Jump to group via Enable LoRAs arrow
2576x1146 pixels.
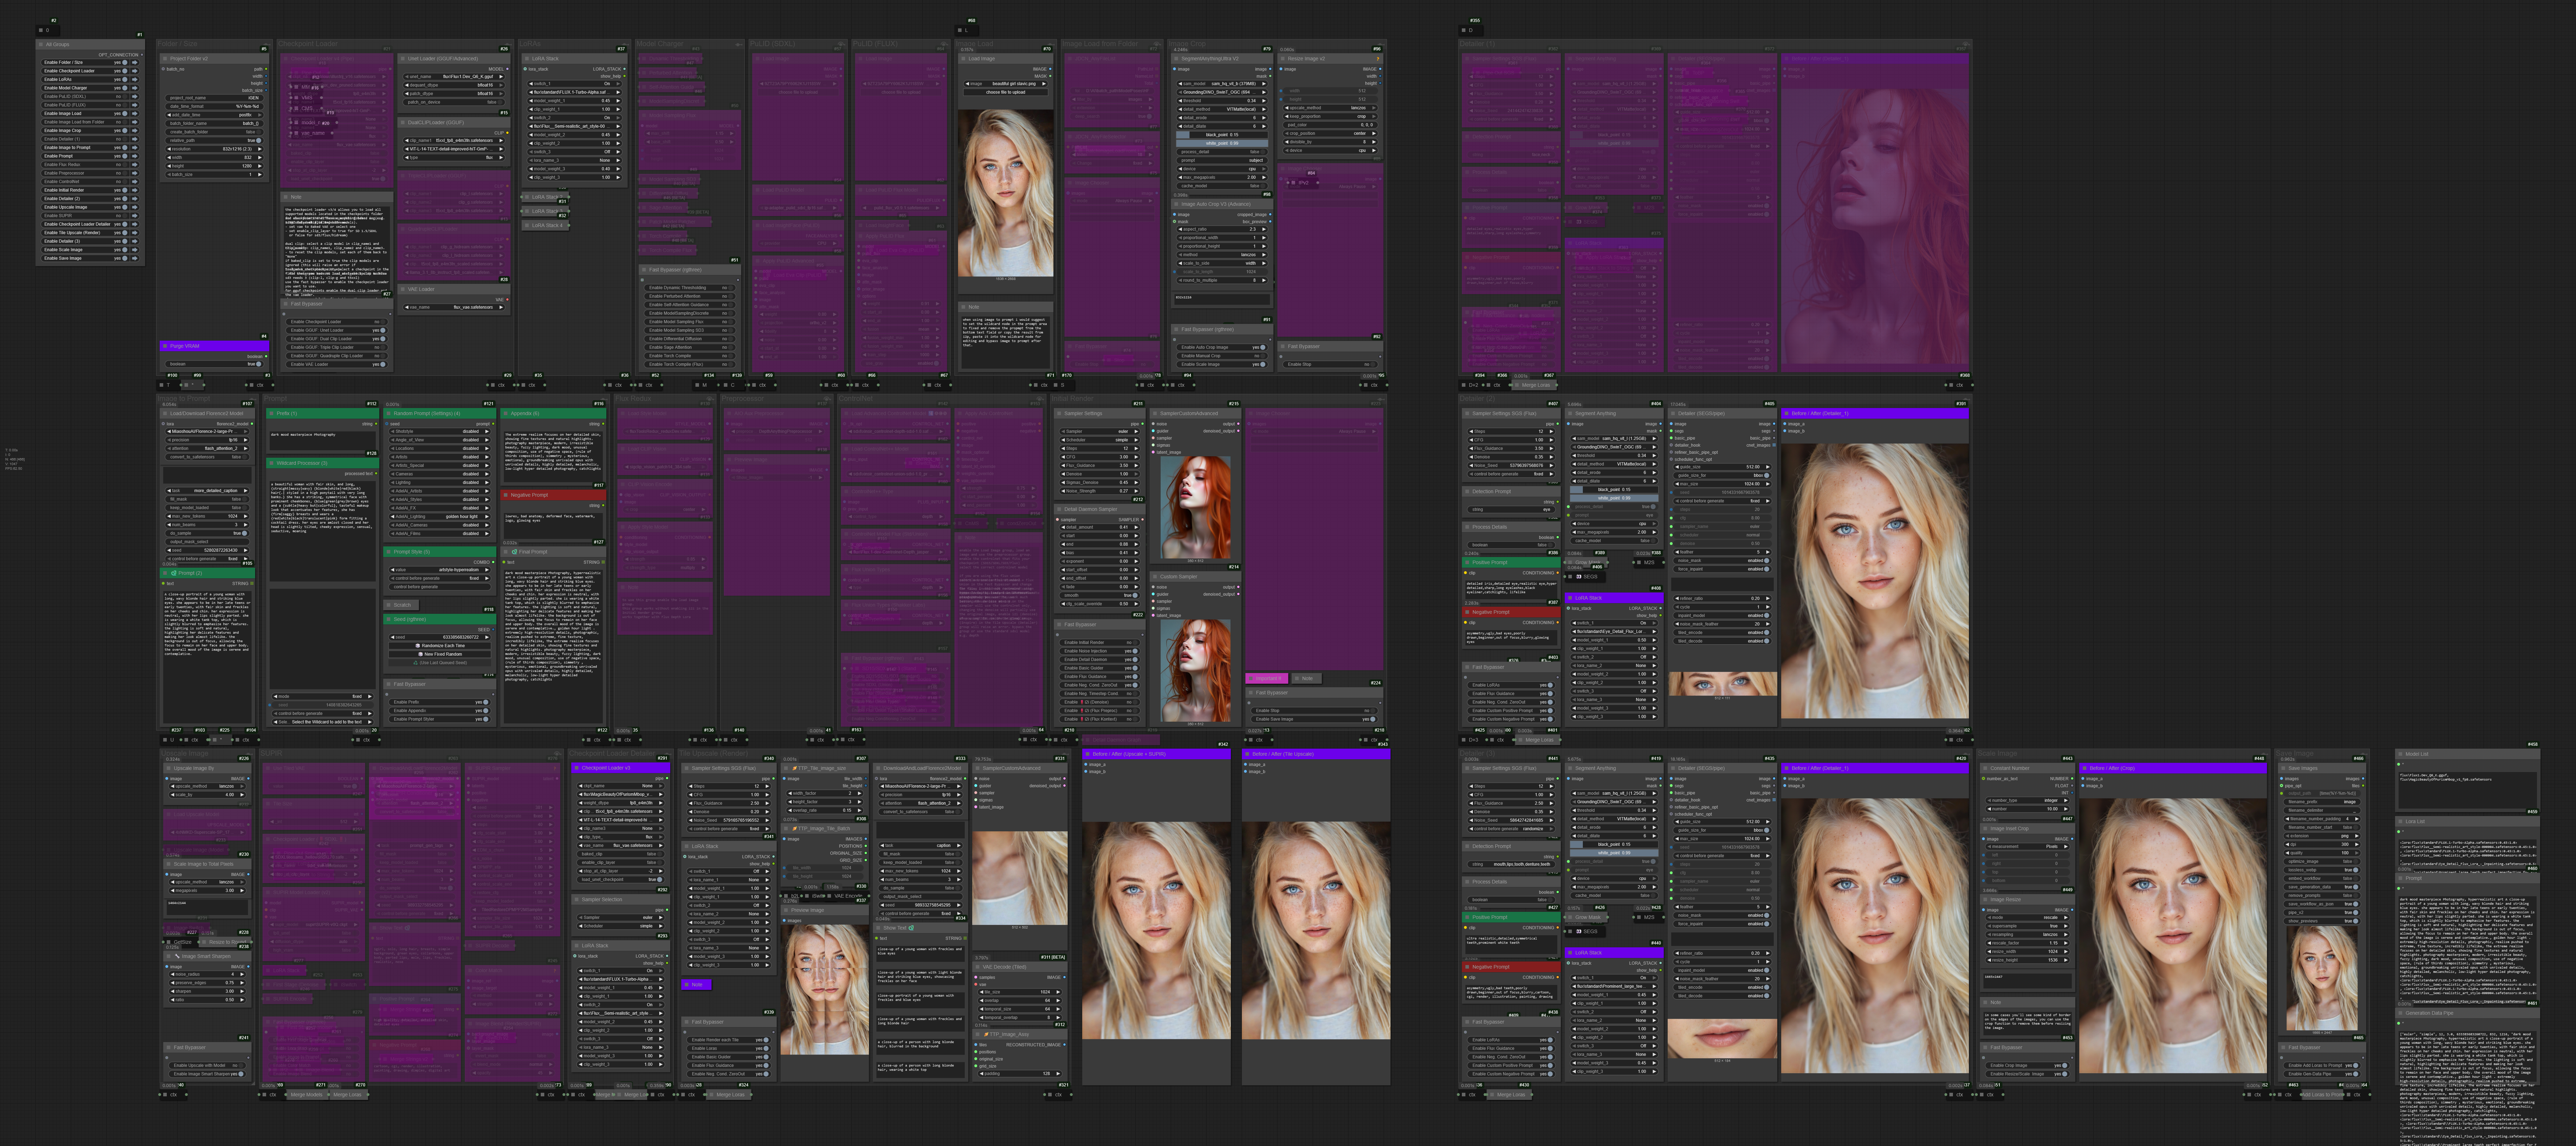pos(135,80)
